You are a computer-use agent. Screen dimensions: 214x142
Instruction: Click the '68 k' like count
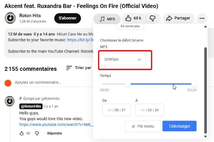(x=137, y=18)
